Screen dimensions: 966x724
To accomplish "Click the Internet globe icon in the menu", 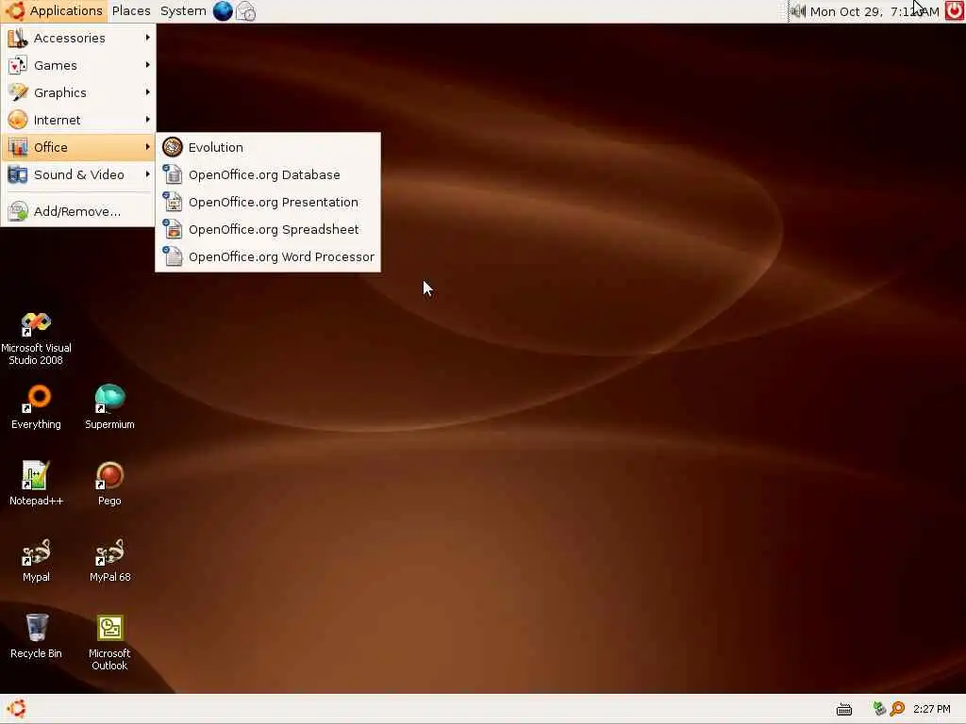I will point(17,120).
